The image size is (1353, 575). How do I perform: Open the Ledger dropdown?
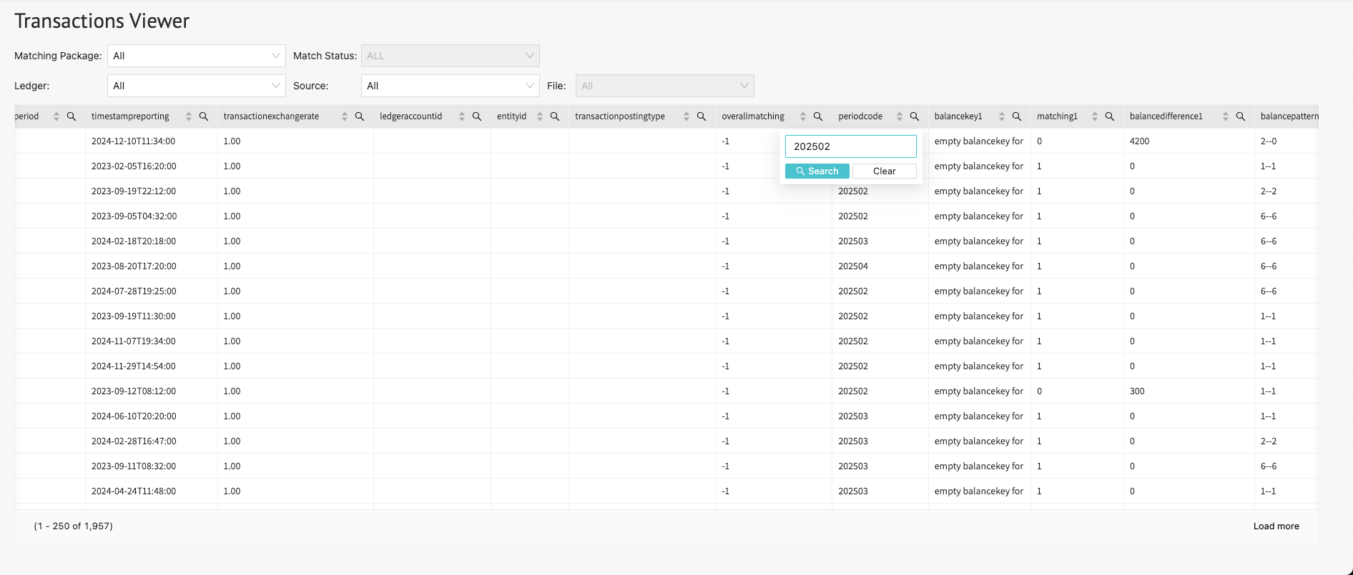(x=197, y=86)
